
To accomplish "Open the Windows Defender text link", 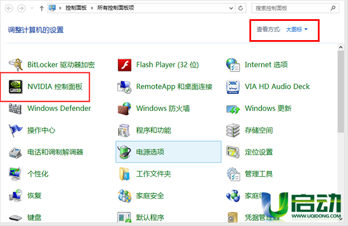I will point(59,109).
